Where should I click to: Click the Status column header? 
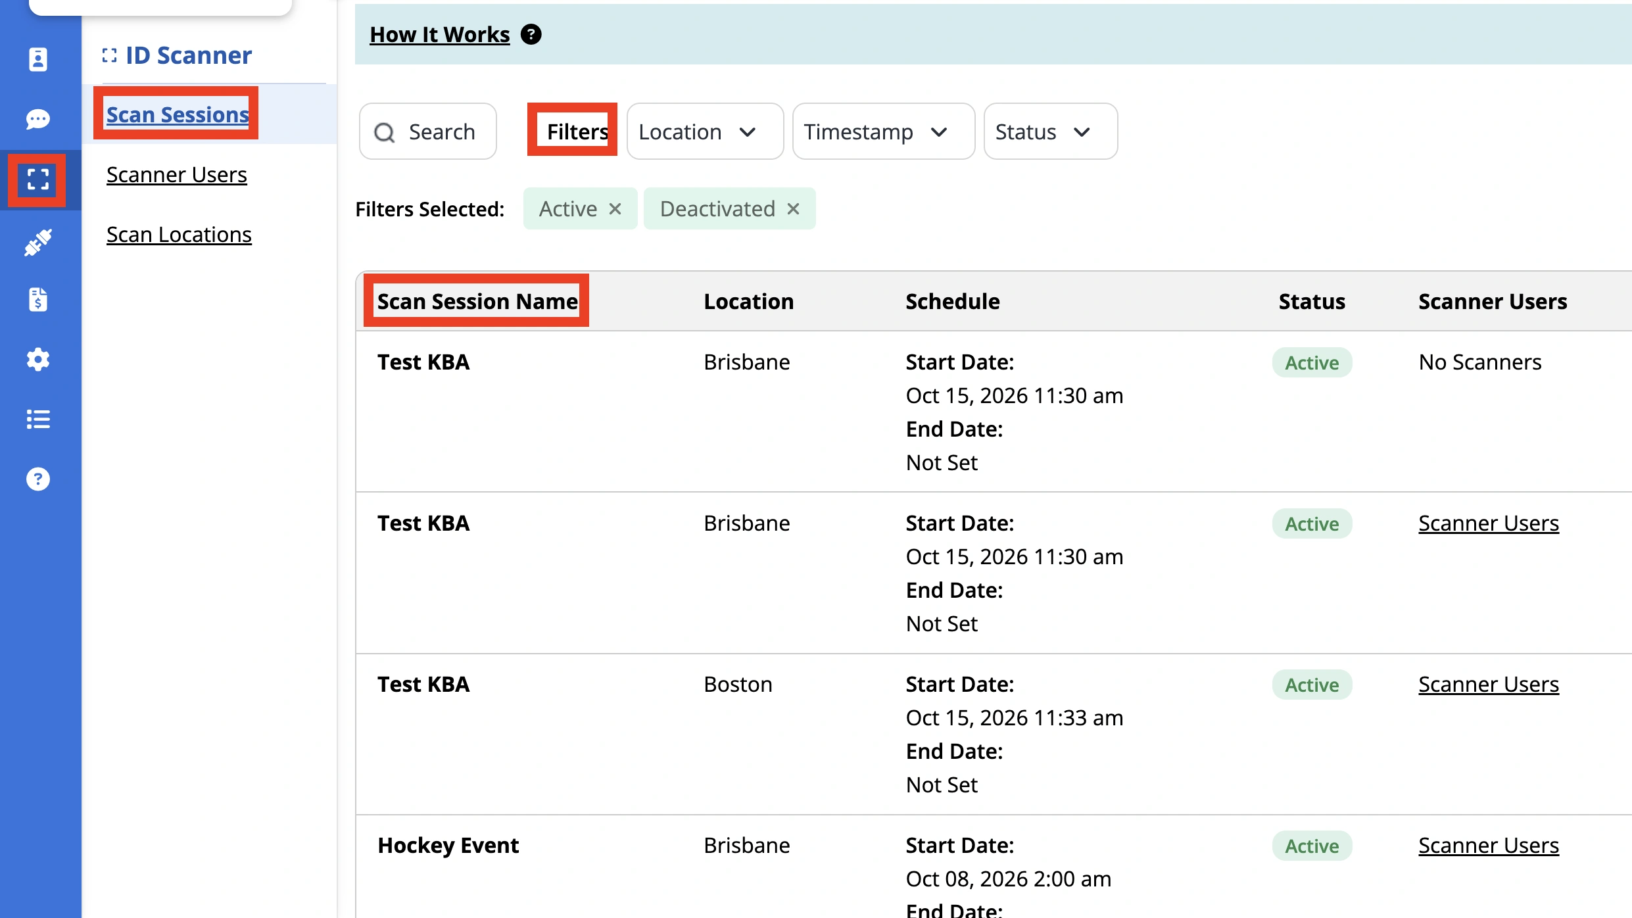click(1312, 301)
